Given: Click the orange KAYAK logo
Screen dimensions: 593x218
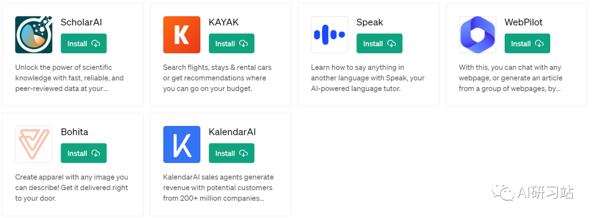Looking at the screenshot, I should [182, 35].
